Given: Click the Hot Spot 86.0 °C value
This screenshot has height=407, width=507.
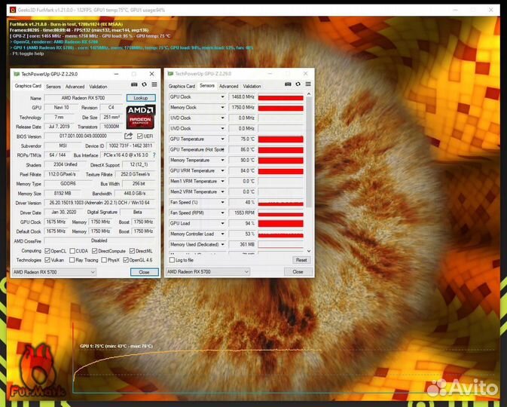Looking at the screenshot, I should [242, 150].
